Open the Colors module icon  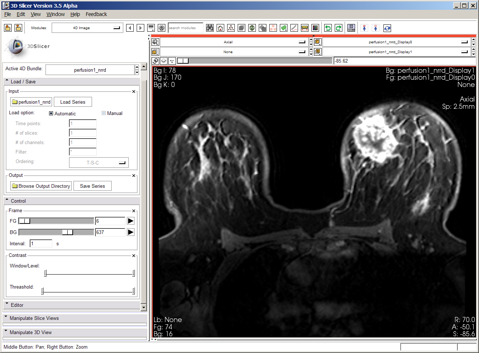tap(315, 28)
